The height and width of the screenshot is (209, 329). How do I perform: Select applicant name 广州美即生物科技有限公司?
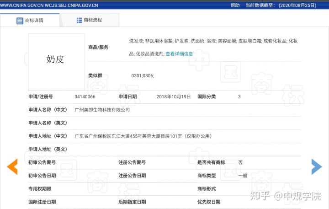(102, 110)
